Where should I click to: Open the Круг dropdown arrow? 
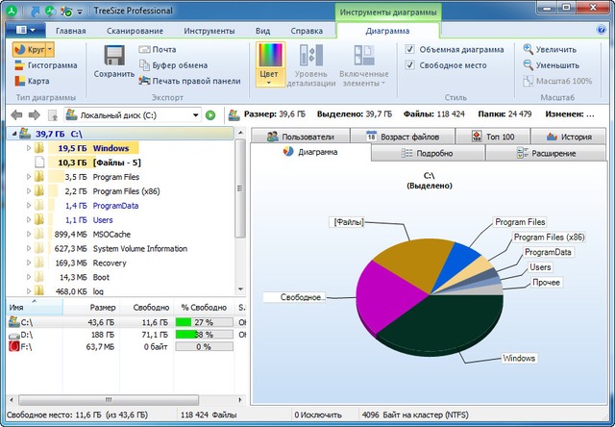point(50,50)
